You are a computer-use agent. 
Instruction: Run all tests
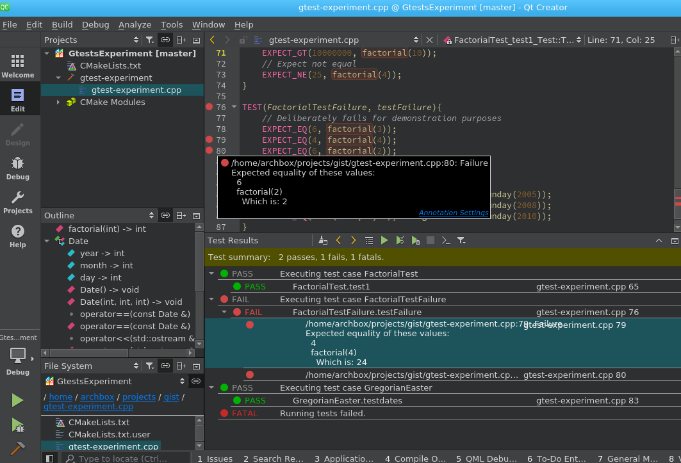click(384, 241)
